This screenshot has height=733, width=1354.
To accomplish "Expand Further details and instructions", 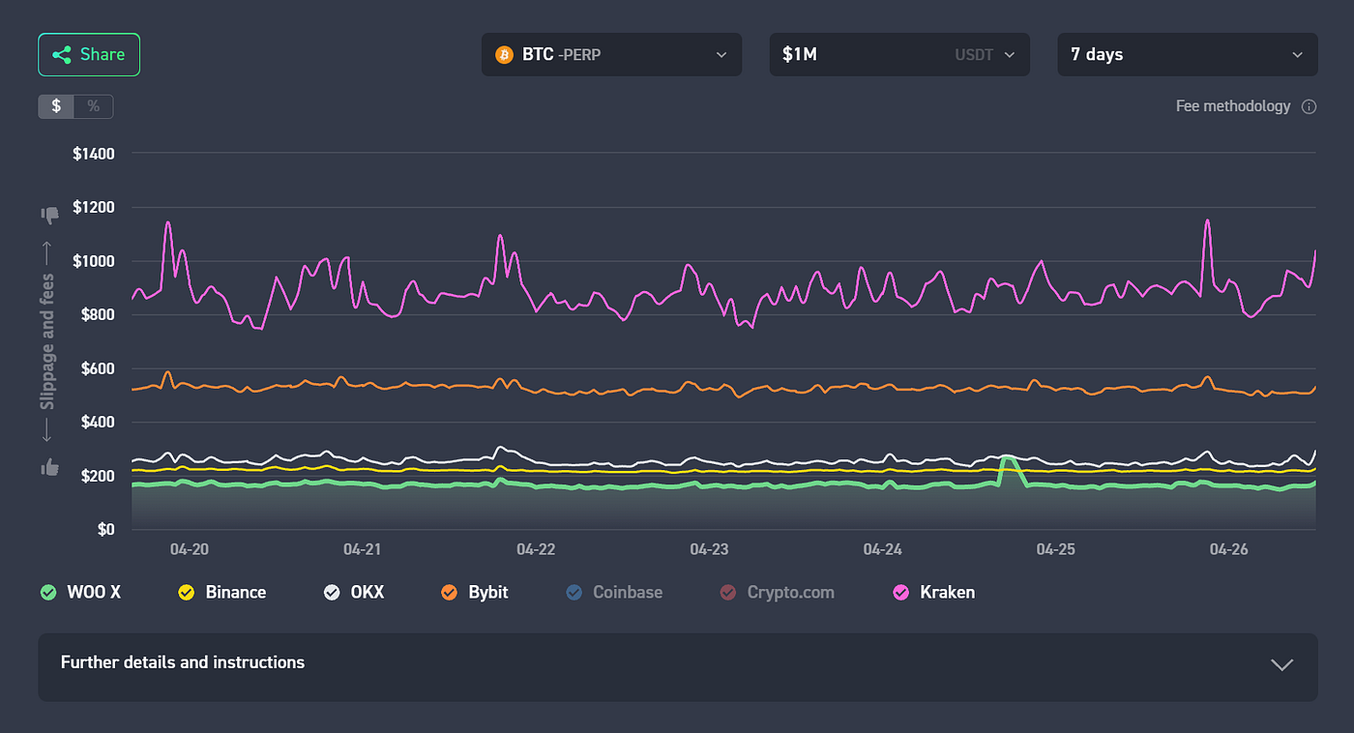I will [678, 667].
